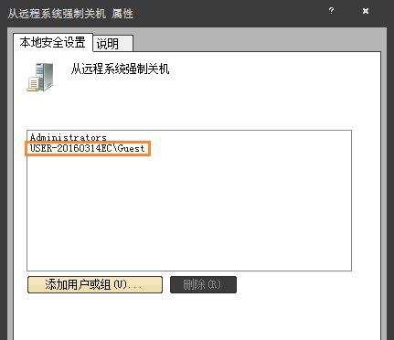Click the 从远程系统强制关机 policy heading

click(120, 69)
